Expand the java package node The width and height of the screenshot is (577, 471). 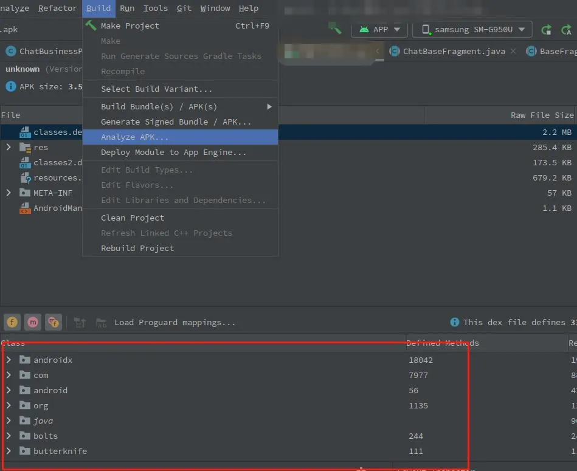tap(9, 421)
